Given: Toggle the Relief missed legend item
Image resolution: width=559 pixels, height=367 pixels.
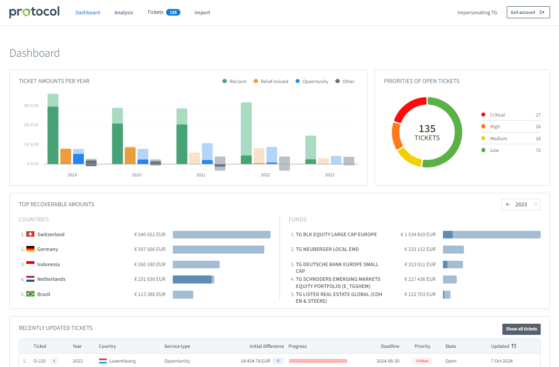Looking at the screenshot, I should (x=271, y=81).
